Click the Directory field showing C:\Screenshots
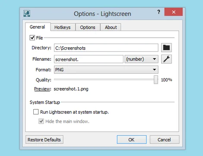Screen dimensions: 203x156 [x=106, y=48]
